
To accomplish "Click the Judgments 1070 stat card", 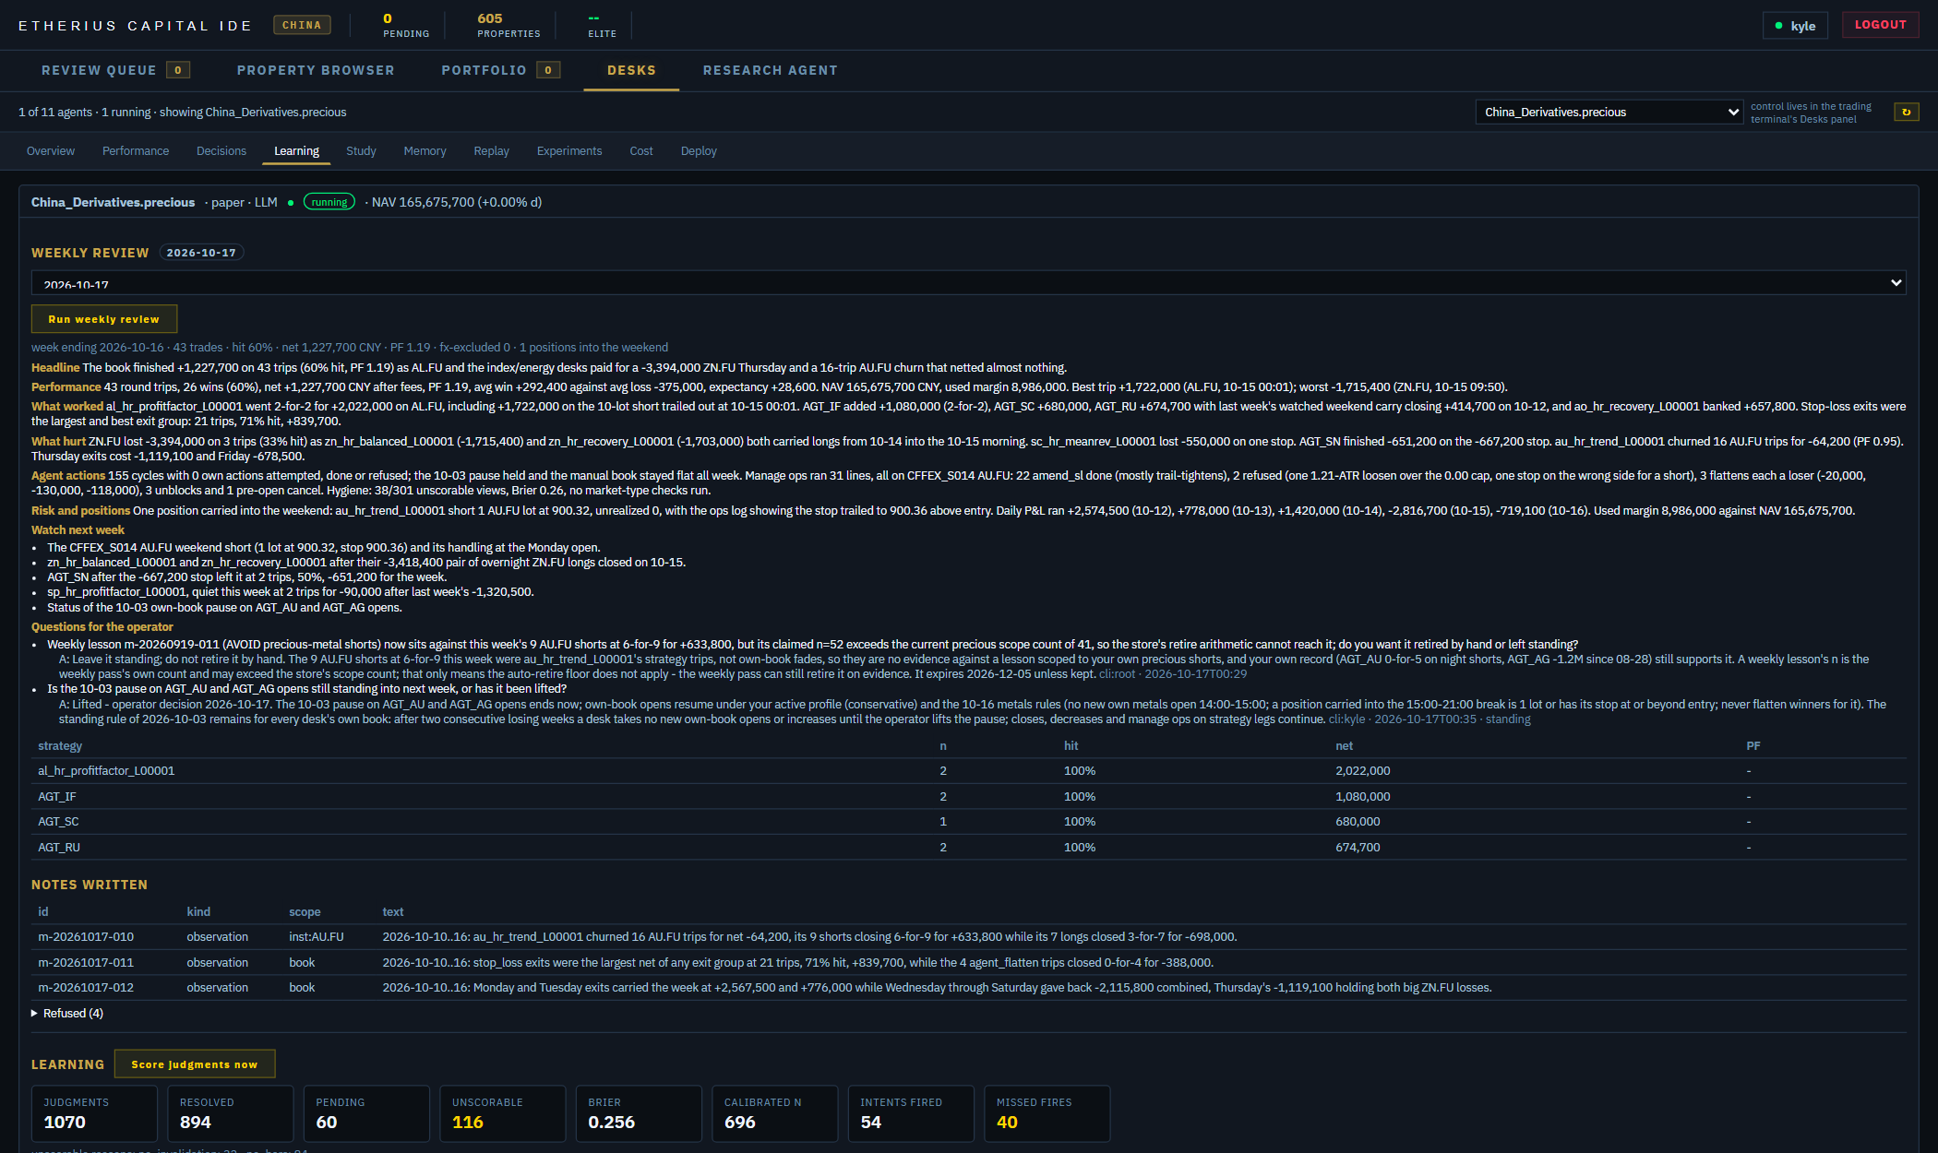I will (94, 1113).
